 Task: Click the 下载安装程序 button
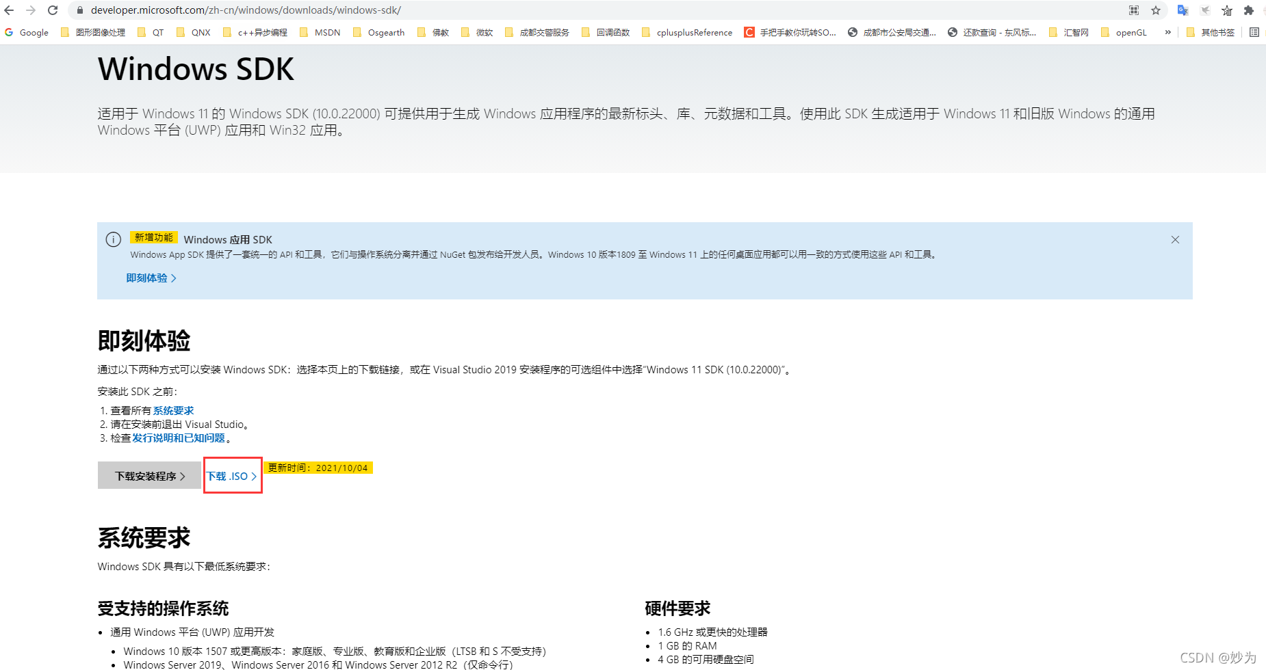tap(149, 475)
